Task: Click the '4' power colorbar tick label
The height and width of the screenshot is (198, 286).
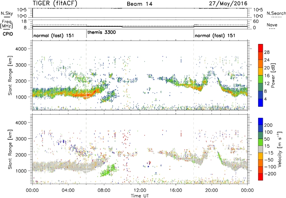Action: pos(265,99)
